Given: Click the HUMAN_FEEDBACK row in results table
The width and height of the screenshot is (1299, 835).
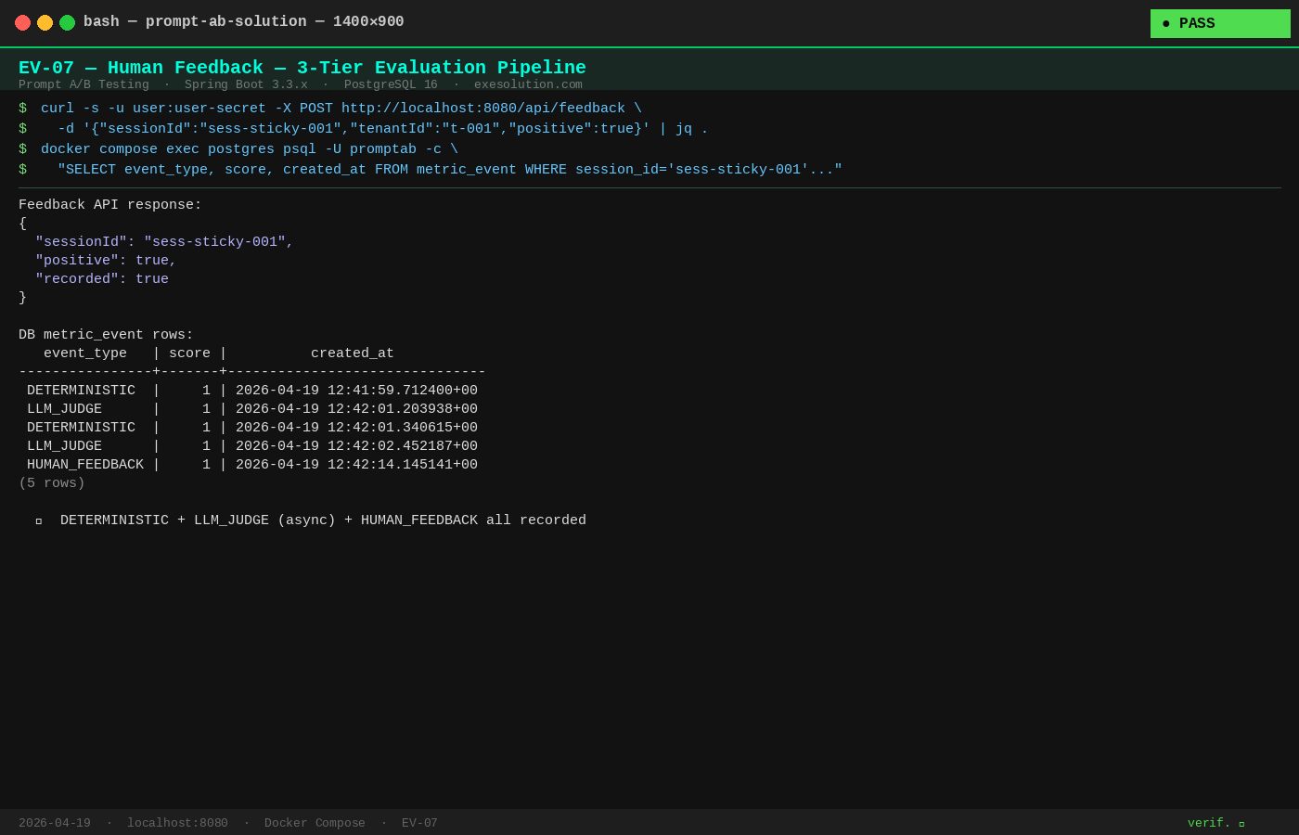Looking at the screenshot, I should pos(85,465).
